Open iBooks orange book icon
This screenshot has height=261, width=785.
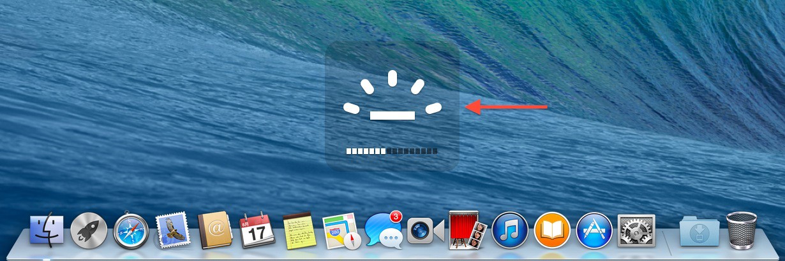click(x=552, y=230)
